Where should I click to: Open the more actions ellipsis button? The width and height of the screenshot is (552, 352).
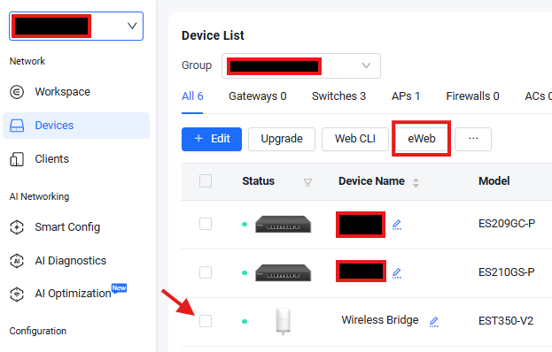click(x=473, y=139)
